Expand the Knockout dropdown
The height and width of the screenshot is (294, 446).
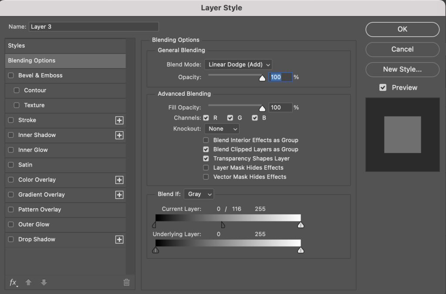click(222, 129)
